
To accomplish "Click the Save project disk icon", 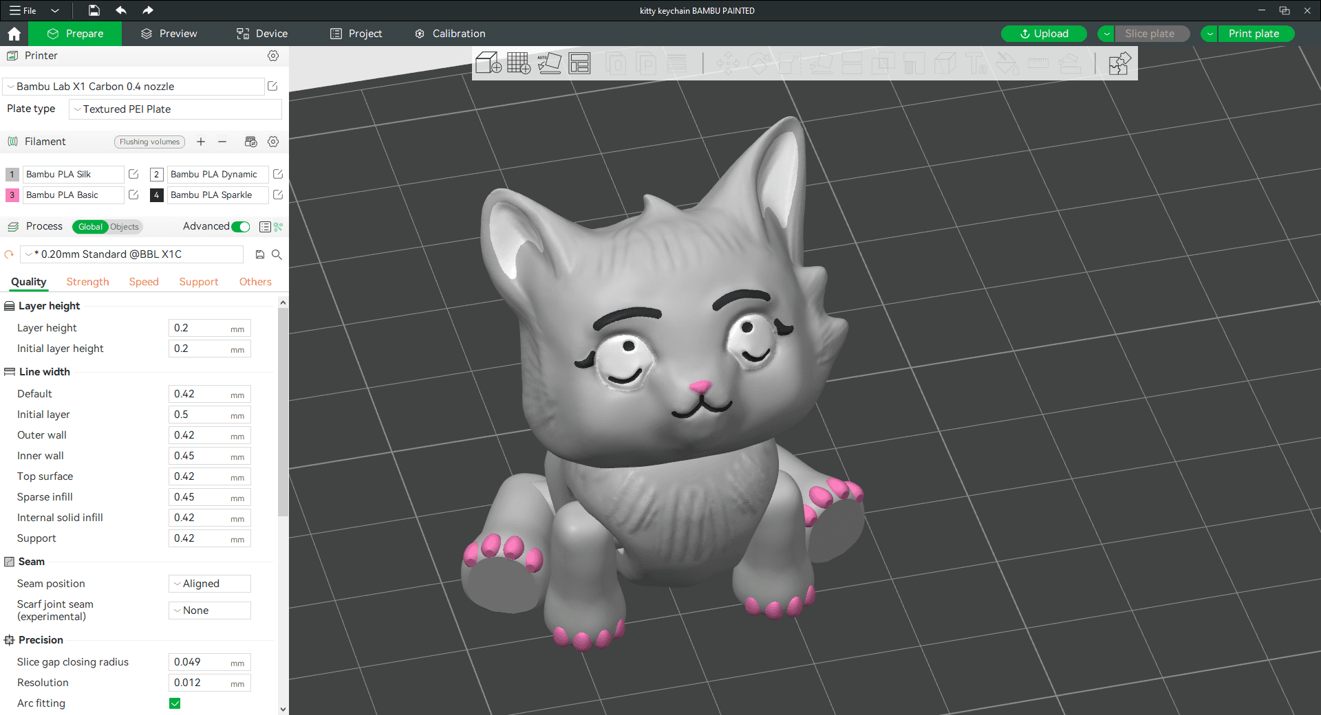I will point(94,10).
